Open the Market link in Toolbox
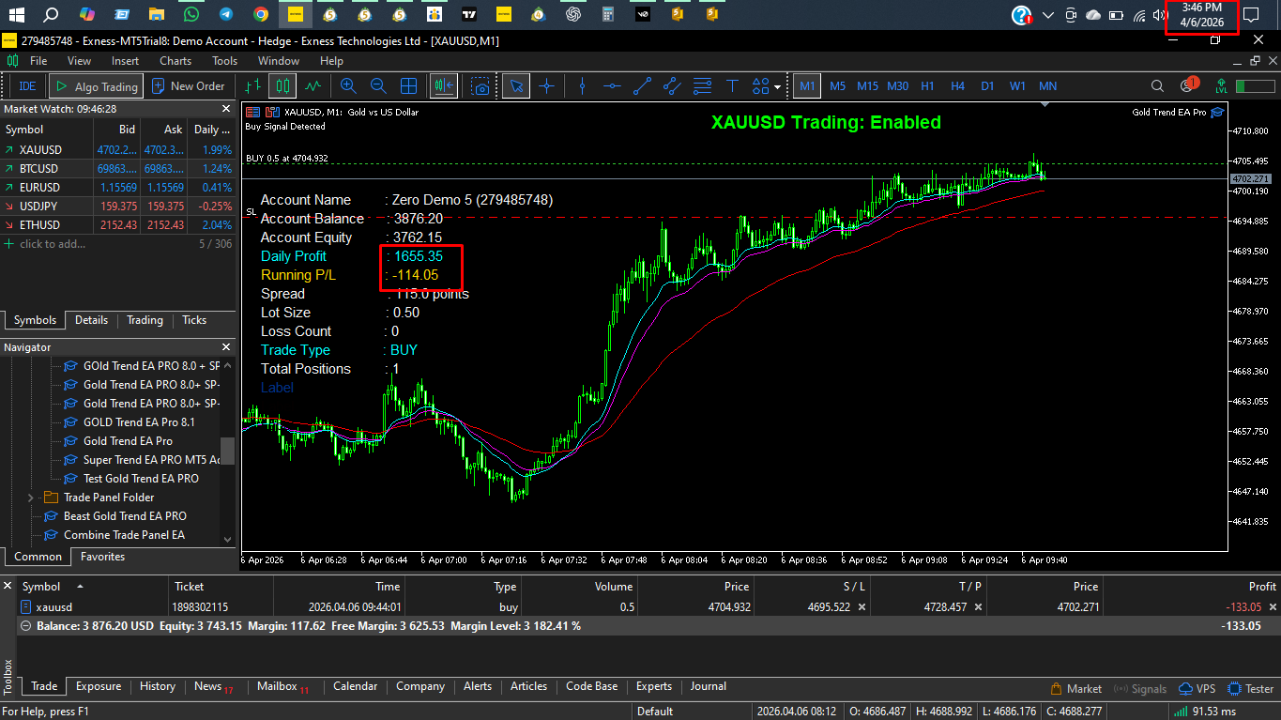The width and height of the screenshot is (1281, 720). point(1076,689)
